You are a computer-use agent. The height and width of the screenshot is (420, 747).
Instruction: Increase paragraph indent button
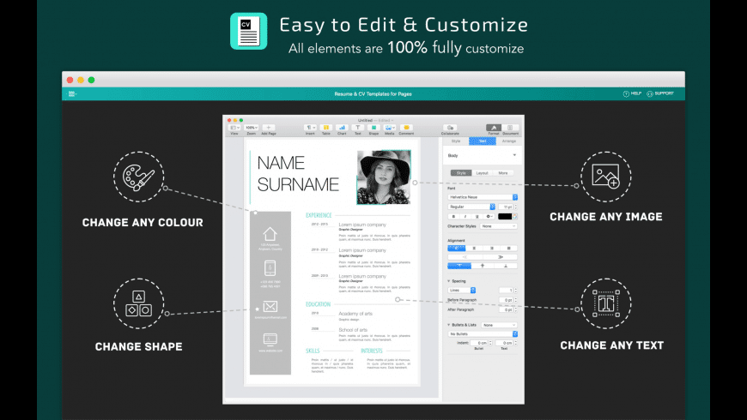pyautogui.click(x=500, y=257)
